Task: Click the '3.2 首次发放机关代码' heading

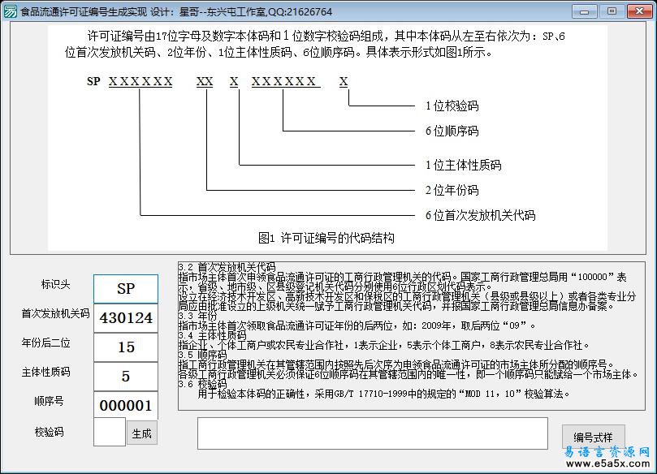Action: [x=227, y=267]
